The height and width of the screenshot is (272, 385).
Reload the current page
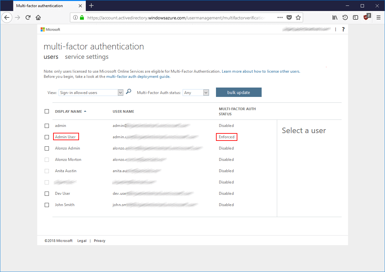click(28, 17)
